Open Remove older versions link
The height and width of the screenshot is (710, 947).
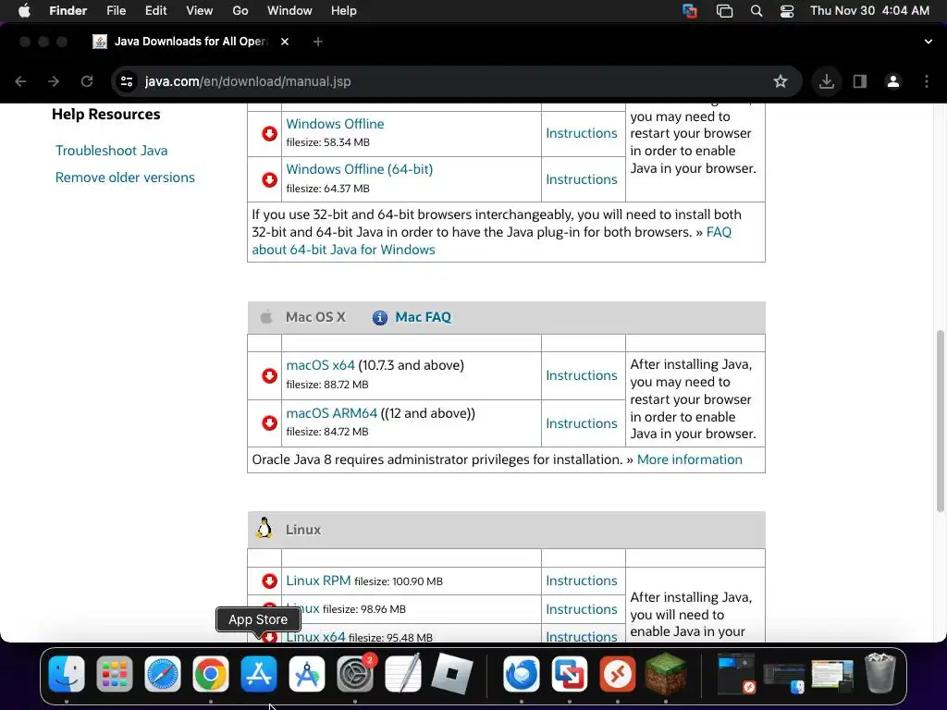(125, 177)
